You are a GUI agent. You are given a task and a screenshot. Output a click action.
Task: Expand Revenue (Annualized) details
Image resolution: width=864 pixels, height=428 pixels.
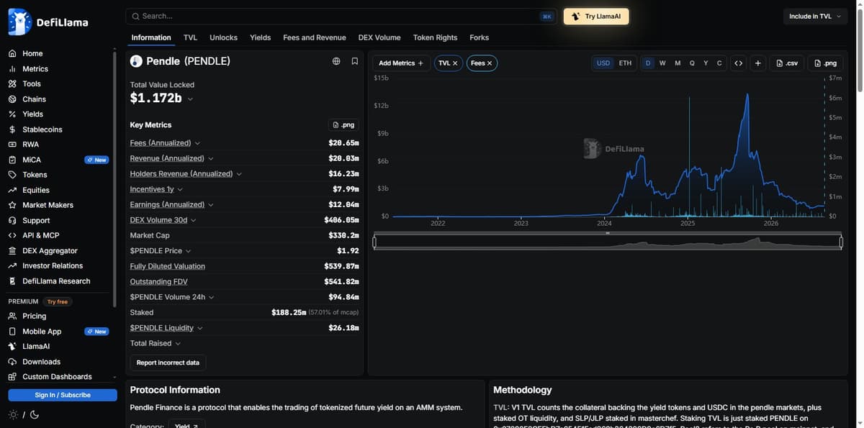click(210, 158)
